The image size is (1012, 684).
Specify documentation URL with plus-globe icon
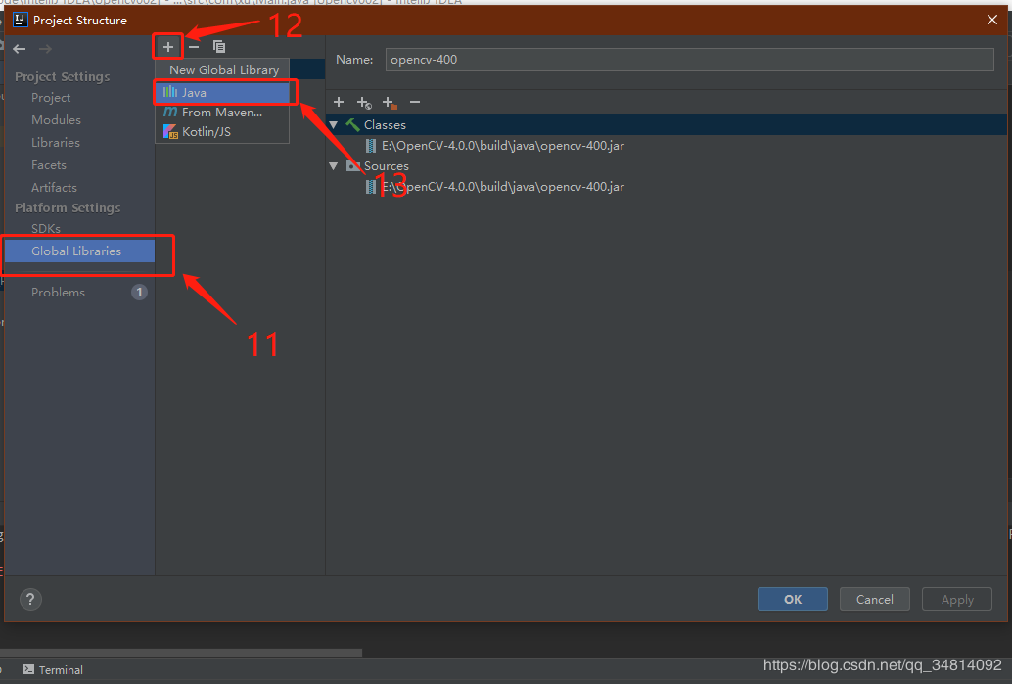(364, 103)
